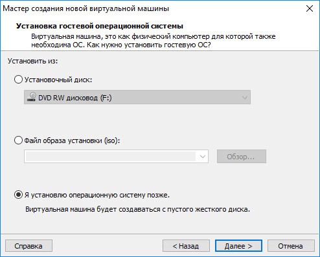Image resolution: width=320 pixels, height=257 pixels.
Task: Proceed with the Далее > button
Action: point(238,246)
